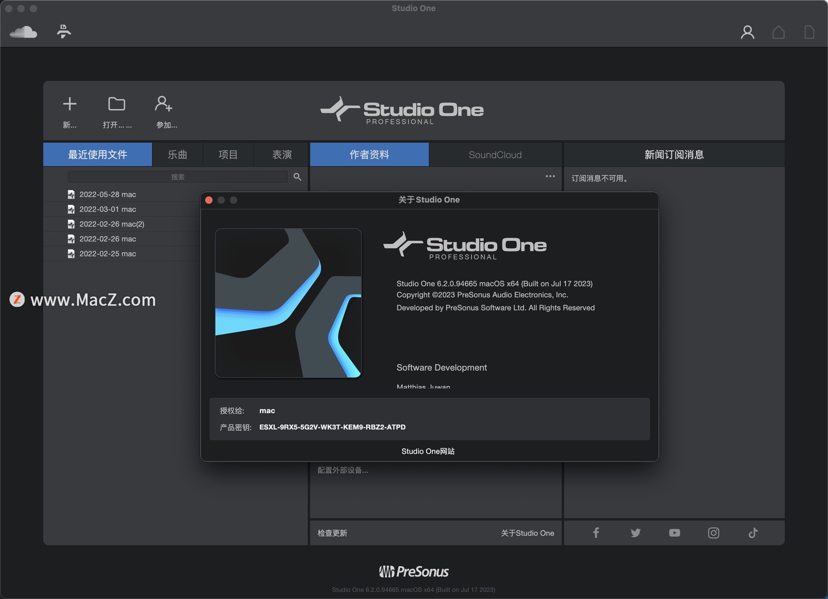The width and height of the screenshot is (828, 599).
Task: Open the Instagram social icon
Action: [x=714, y=533]
